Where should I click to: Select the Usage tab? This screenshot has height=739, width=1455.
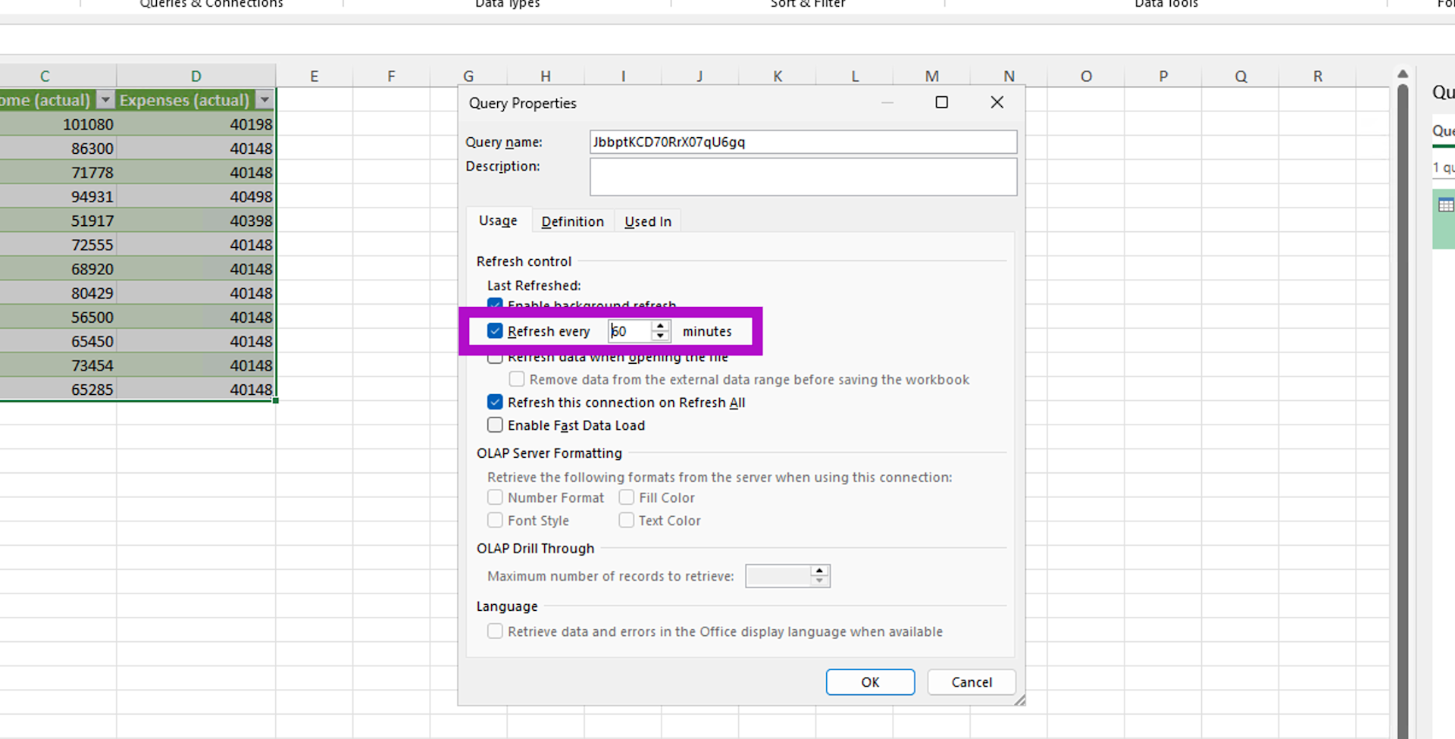pos(498,221)
